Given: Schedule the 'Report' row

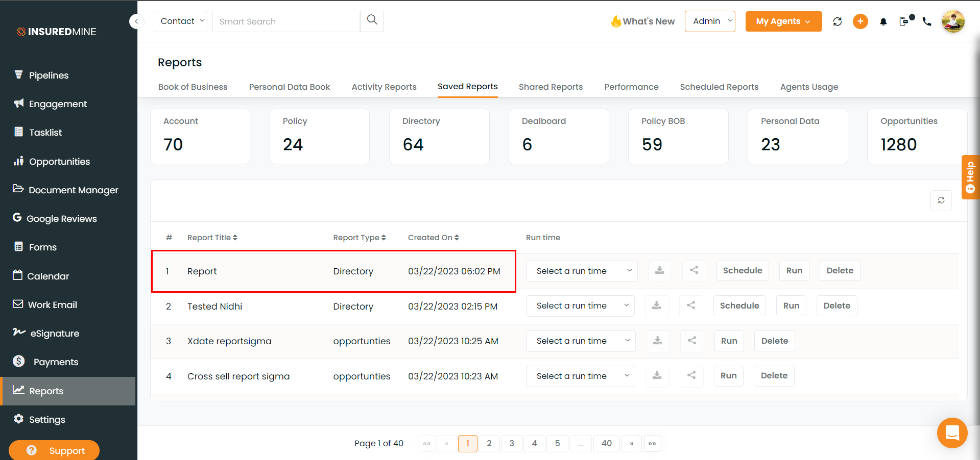Looking at the screenshot, I should pos(743,271).
